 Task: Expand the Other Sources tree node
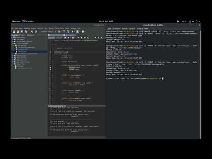(13, 58)
